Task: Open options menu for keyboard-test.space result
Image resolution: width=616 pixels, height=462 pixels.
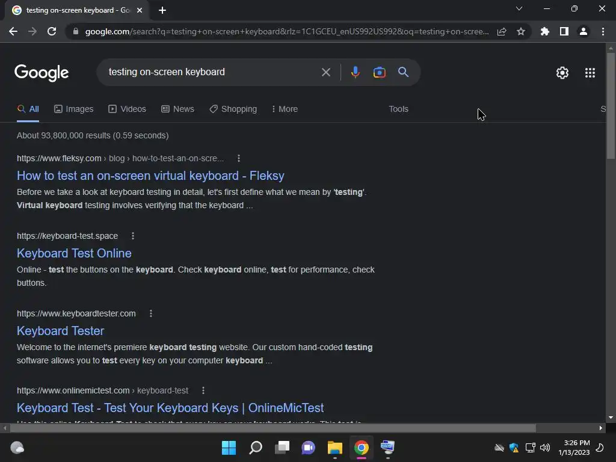Action: (133, 236)
